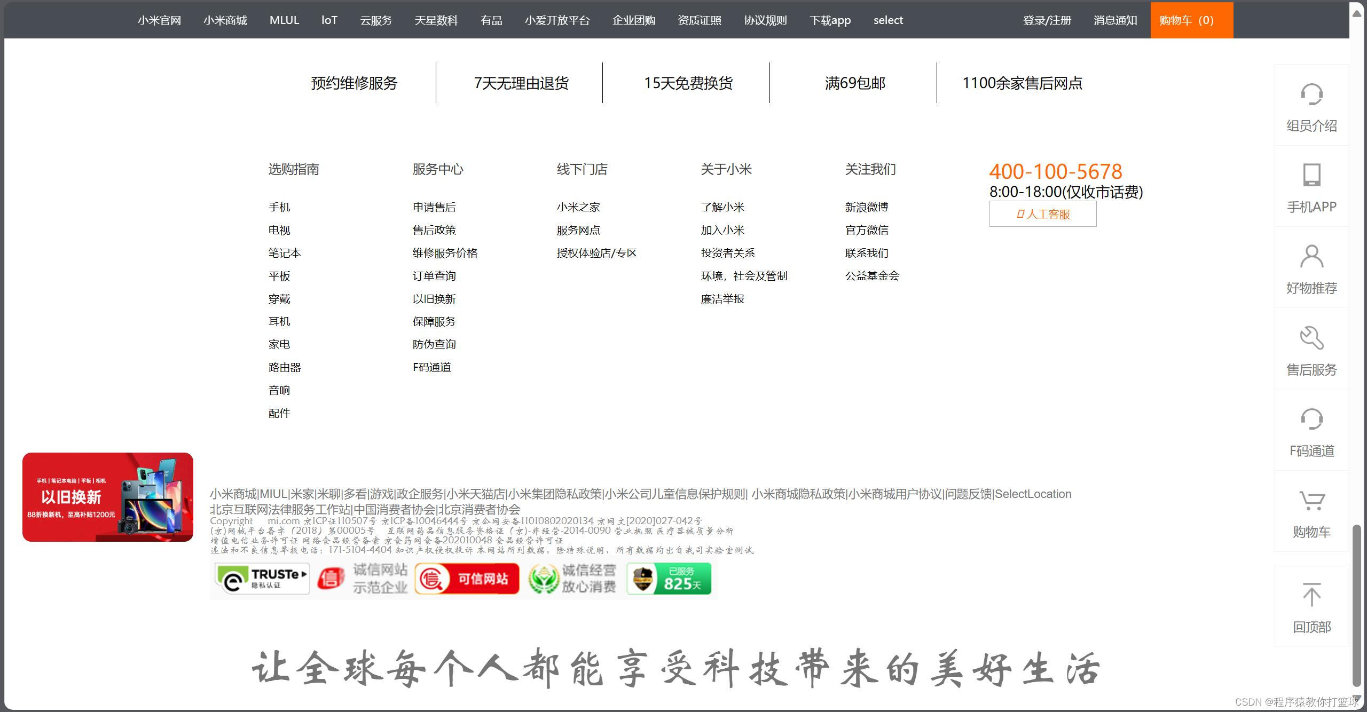
Task: Click the 诚信经营放心消费 badge
Action: 572,579
